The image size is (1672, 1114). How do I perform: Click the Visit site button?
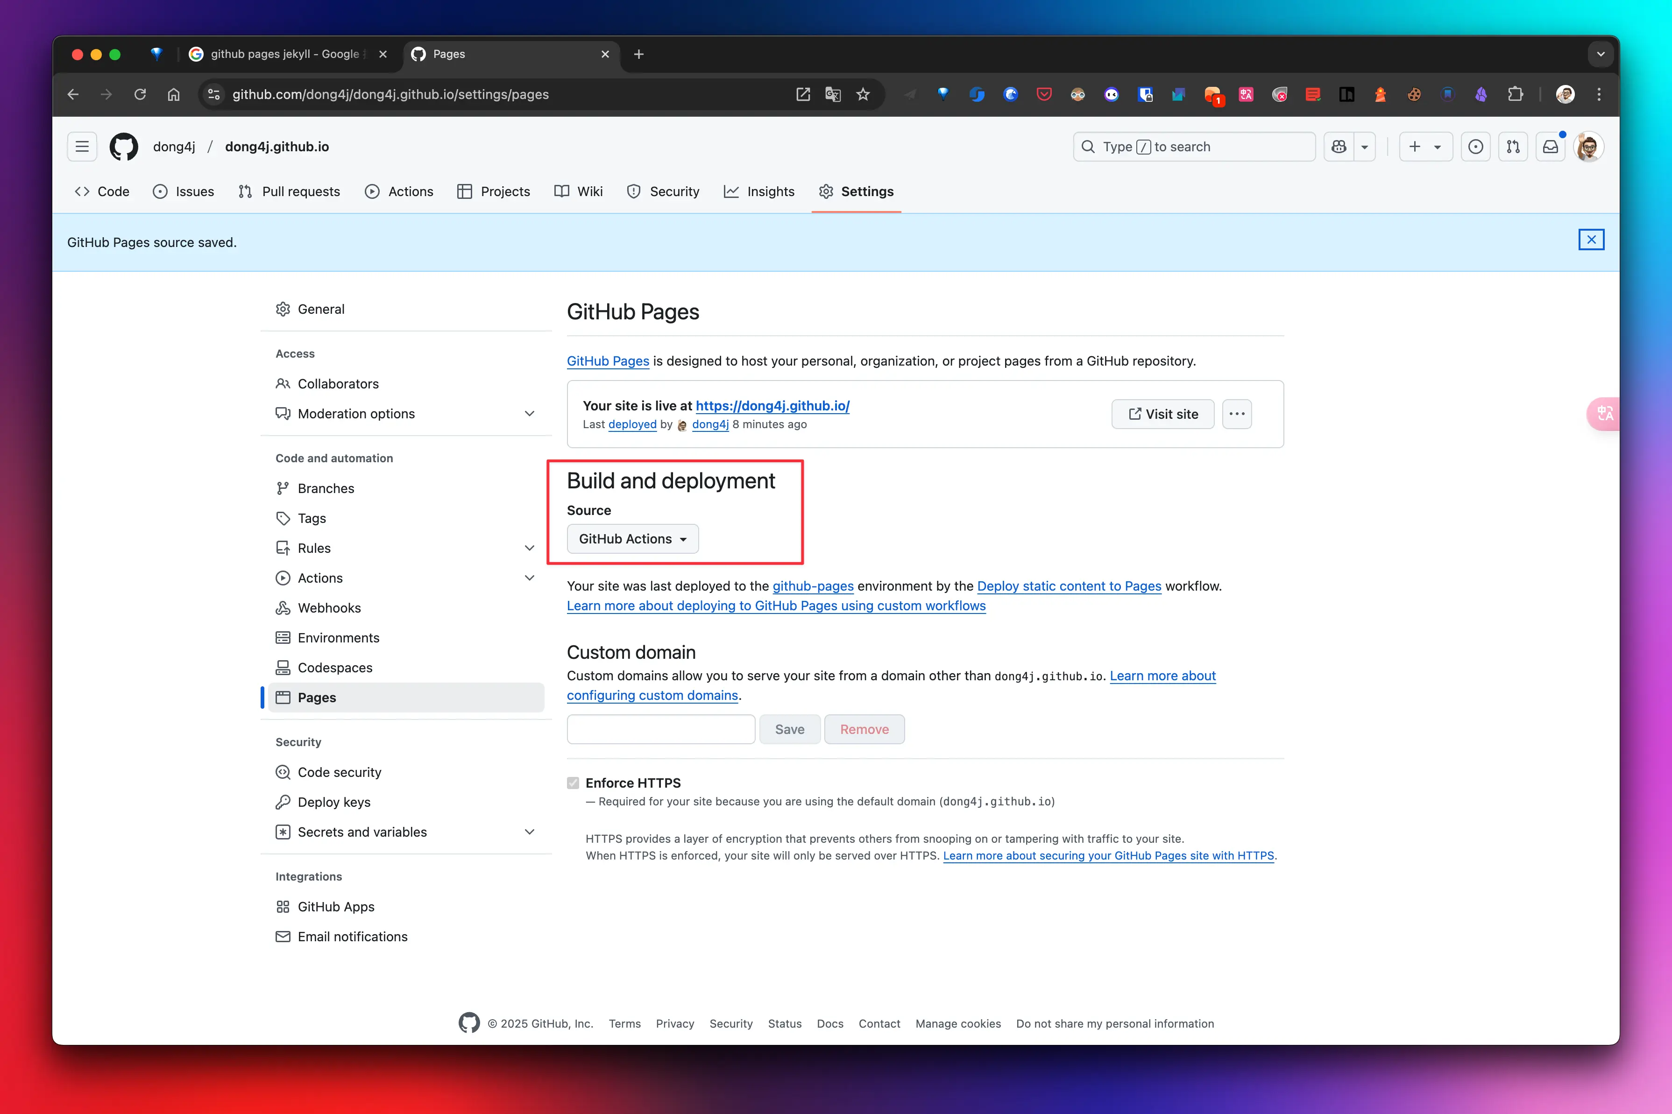coord(1162,414)
